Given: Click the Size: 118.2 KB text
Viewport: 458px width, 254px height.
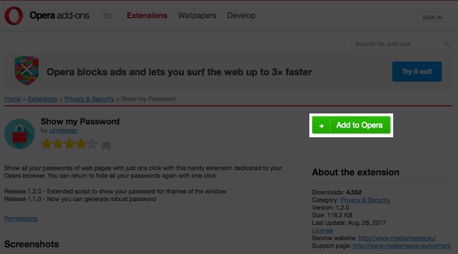Looking at the screenshot, I should click(x=332, y=215).
